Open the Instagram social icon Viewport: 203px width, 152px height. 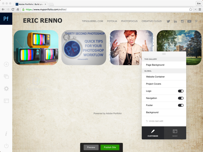(182, 21)
